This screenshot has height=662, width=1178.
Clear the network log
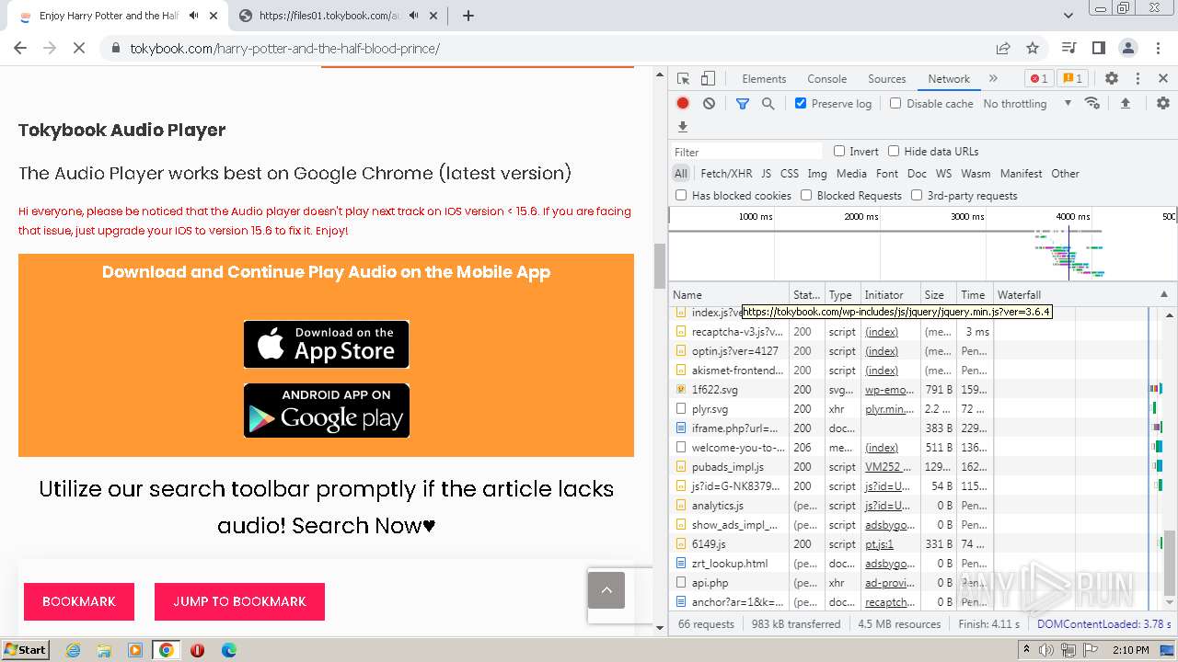[x=709, y=104]
